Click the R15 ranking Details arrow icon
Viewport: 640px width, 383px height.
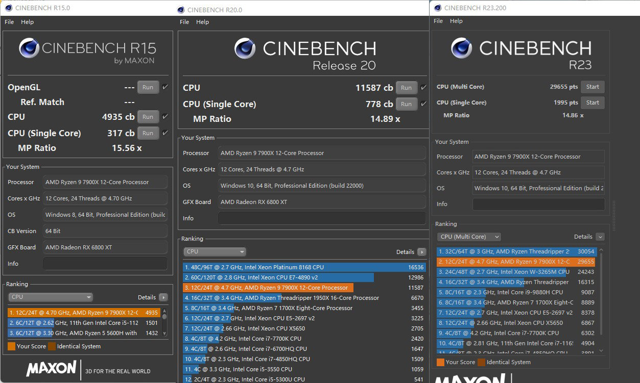tap(163, 297)
